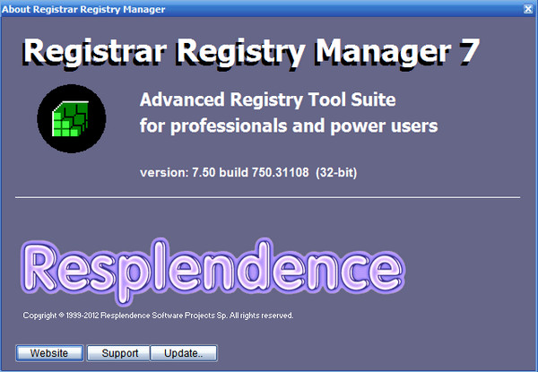Click the 'for professionals and power users' line

289,125
